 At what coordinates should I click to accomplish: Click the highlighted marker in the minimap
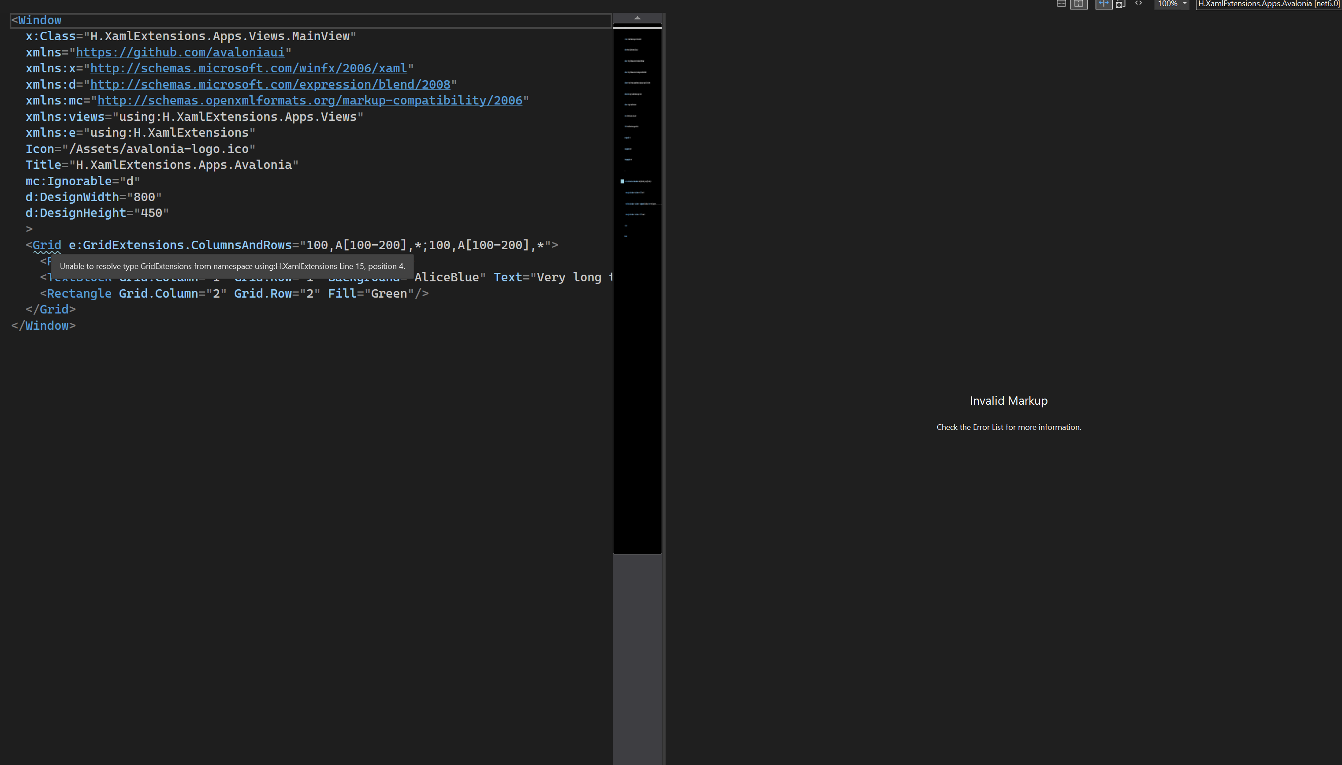pyautogui.click(x=622, y=181)
